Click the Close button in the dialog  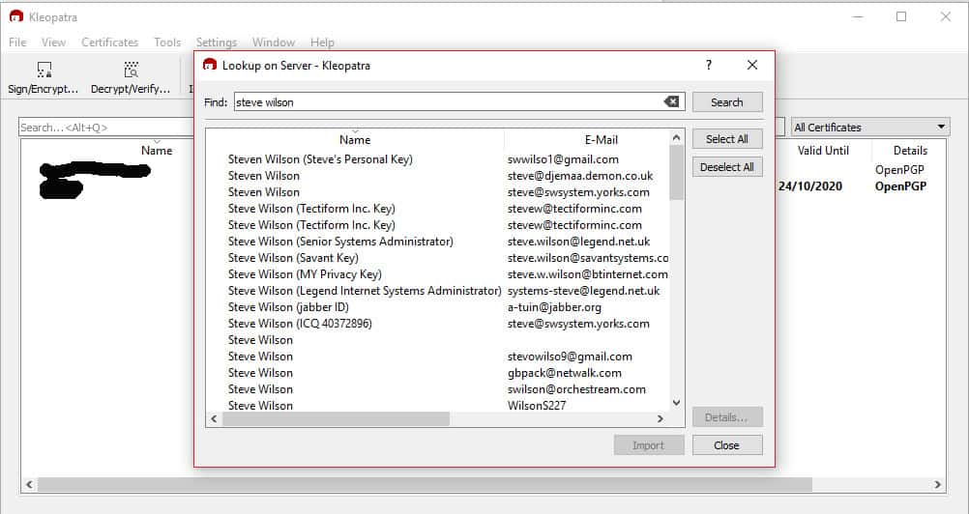coord(727,445)
